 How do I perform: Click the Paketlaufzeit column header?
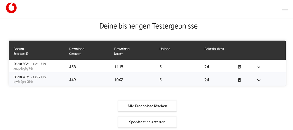click(214, 49)
